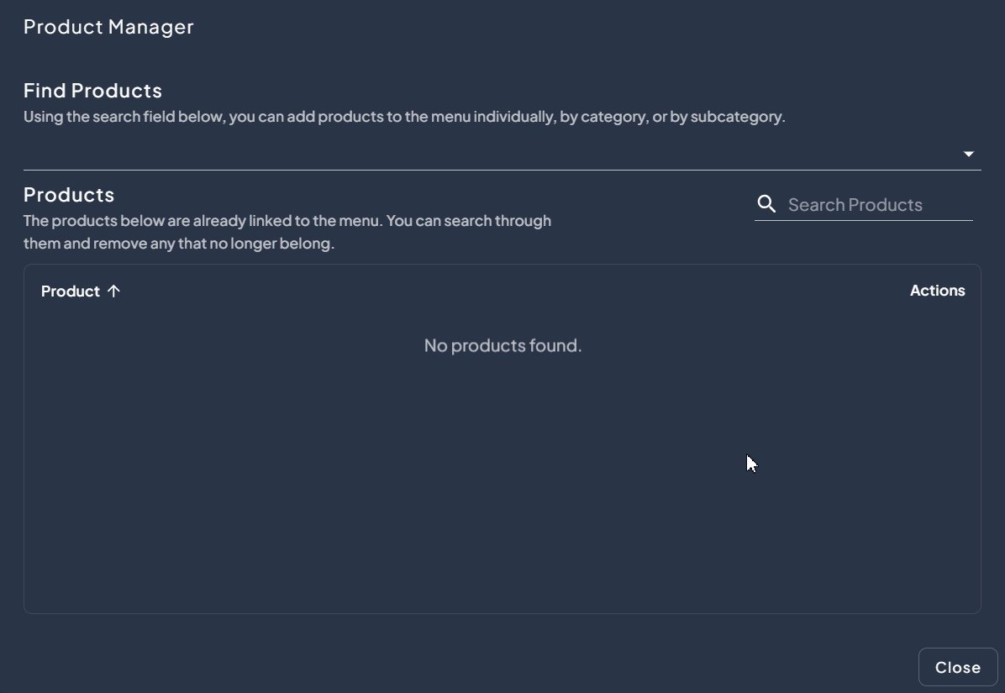Click the linked products description paragraph
This screenshot has height=693, width=1005.
pyautogui.click(x=287, y=232)
